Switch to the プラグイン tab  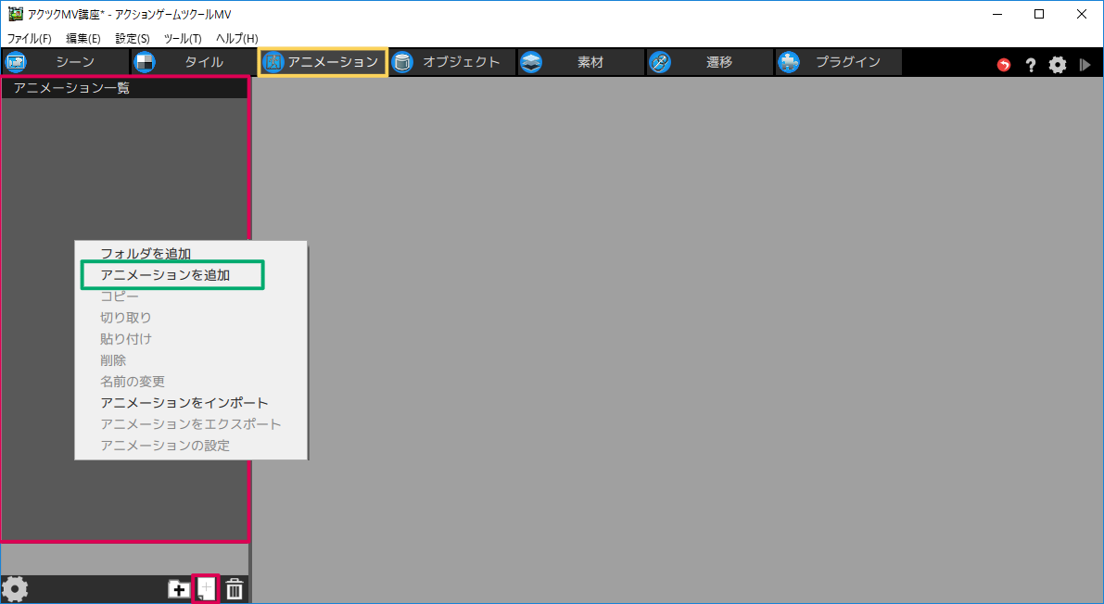pyautogui.click(x=838, y=62)
